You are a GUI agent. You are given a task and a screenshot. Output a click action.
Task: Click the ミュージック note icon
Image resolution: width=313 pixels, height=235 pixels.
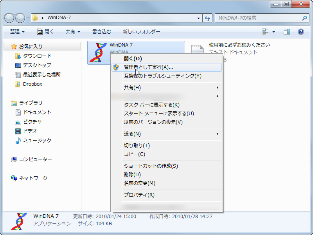tap(18, 141)
